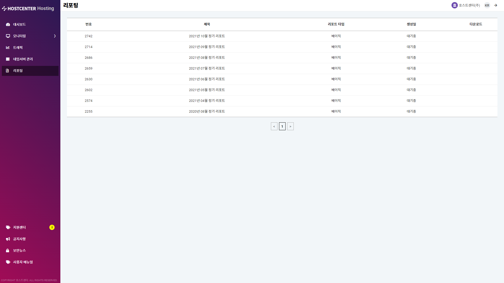504x283 pixels.
Task: Switch language with the KR button
Action: tap(487, 5)
